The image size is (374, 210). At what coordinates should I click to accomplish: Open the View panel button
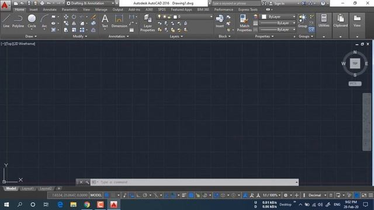point(357,21)
